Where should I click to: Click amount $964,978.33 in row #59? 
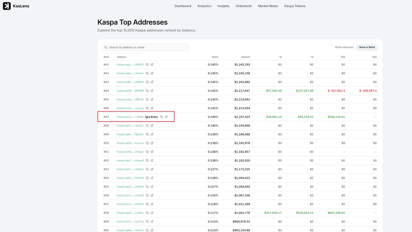[241, 222]
